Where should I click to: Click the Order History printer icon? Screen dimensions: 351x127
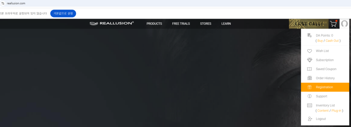310,78
